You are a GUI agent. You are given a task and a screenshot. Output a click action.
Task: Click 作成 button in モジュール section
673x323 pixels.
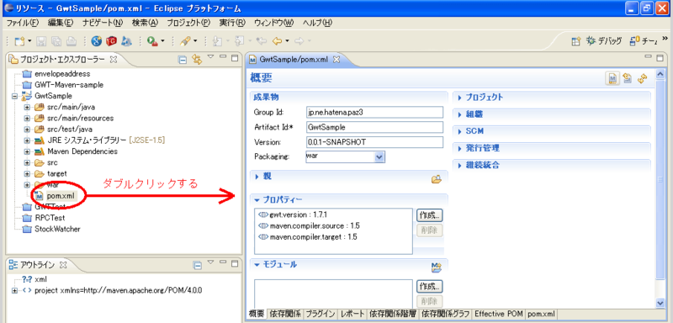click(x=430, y=287)
